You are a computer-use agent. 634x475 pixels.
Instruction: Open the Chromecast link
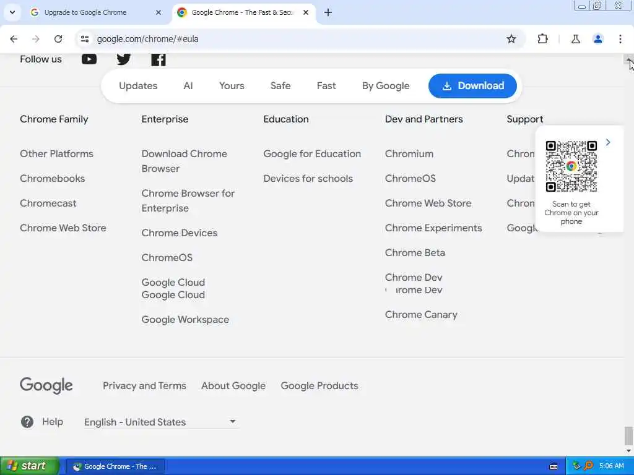tap(48, 203)
